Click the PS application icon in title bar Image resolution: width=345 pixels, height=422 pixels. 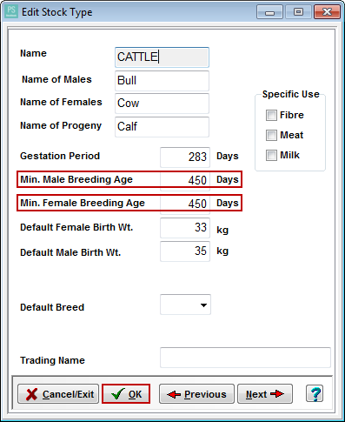[x=11, y=11]
